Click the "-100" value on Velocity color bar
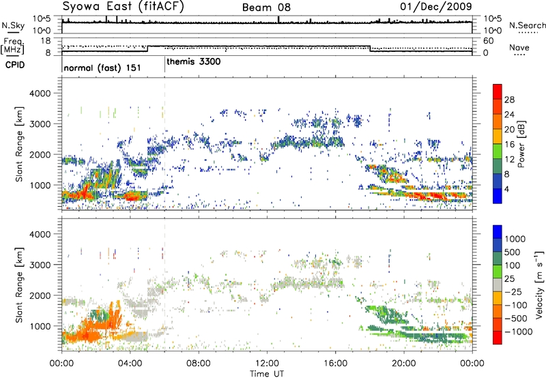This screenshot has width=546, height=378. pos(516,305)
